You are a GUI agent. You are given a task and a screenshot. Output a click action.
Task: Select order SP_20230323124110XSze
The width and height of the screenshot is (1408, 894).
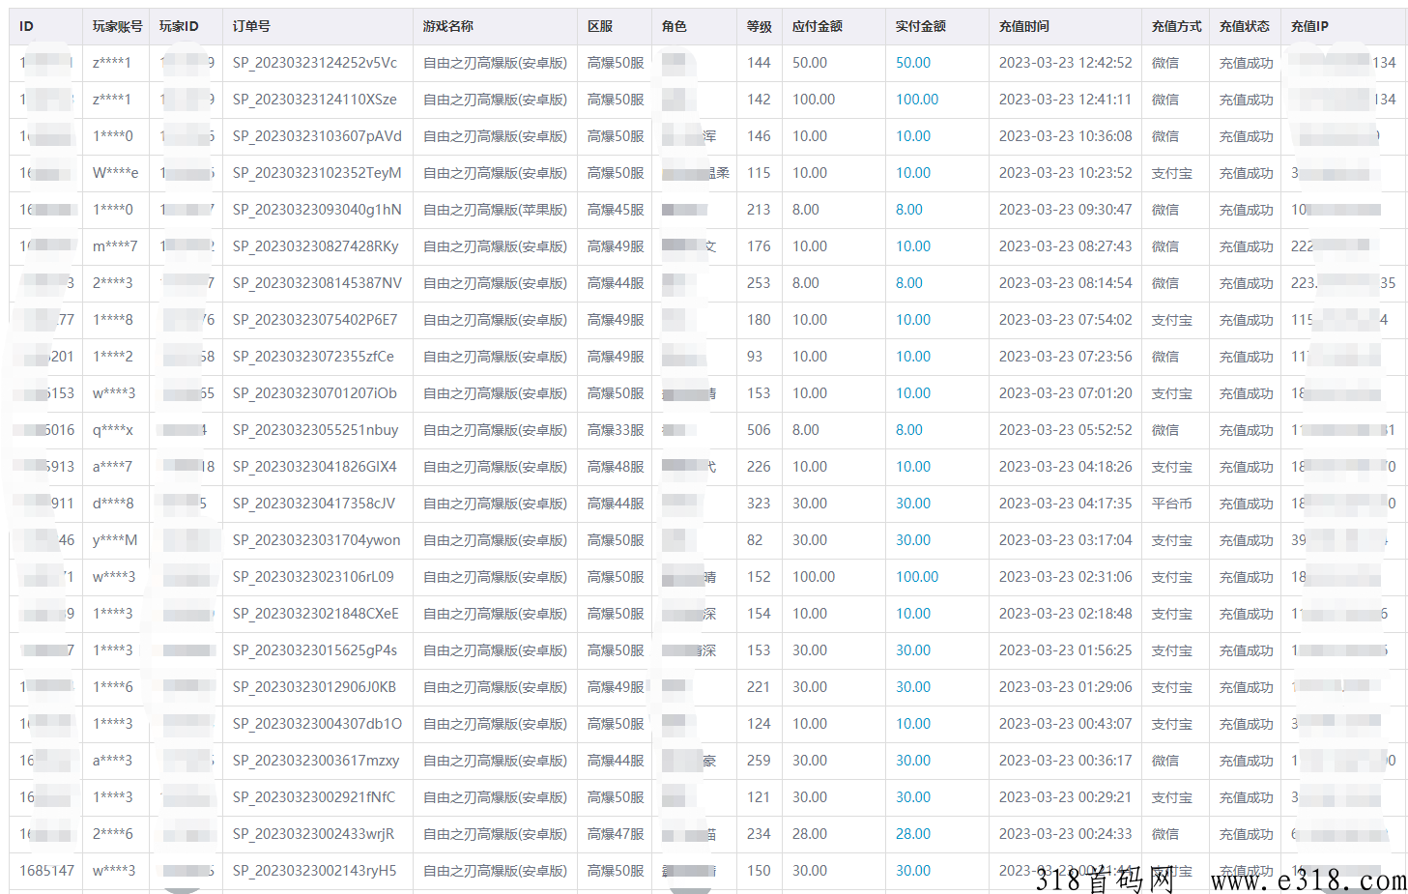pos(315,100)
